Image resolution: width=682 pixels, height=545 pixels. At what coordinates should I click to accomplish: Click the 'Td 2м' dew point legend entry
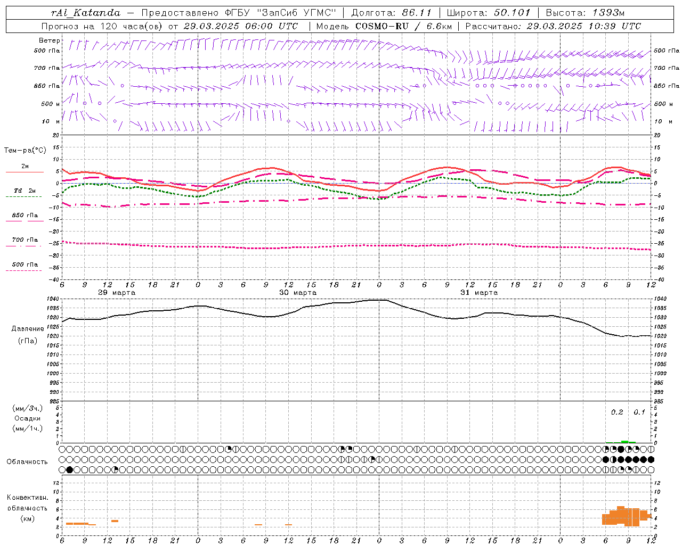pyautogui.click(x=25, y=191)
